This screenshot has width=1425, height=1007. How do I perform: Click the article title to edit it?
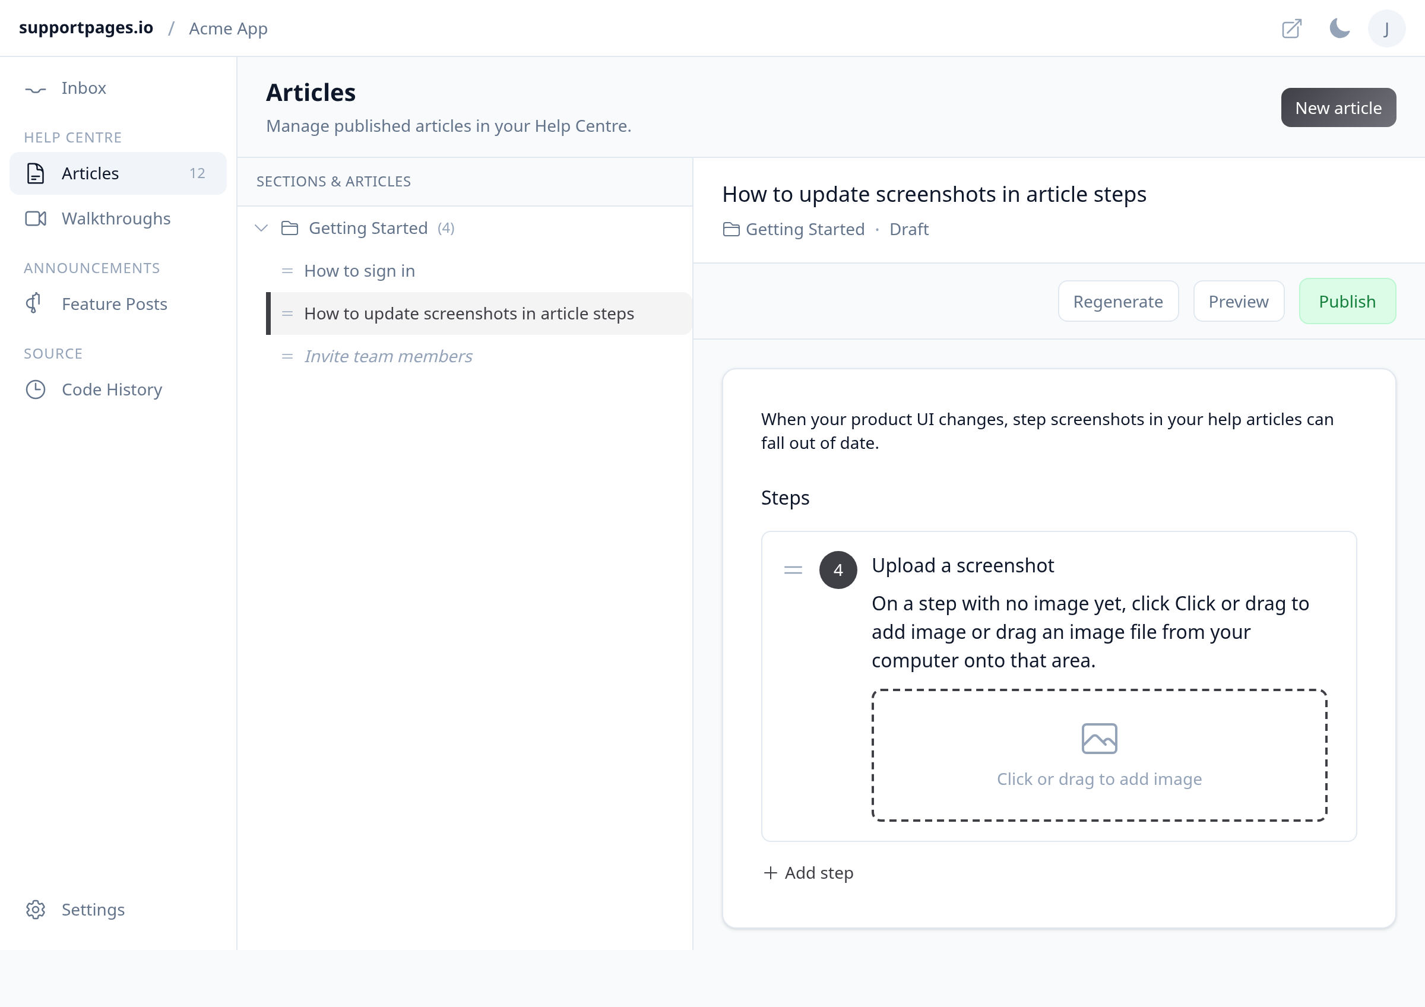click(x=934, y=194)
